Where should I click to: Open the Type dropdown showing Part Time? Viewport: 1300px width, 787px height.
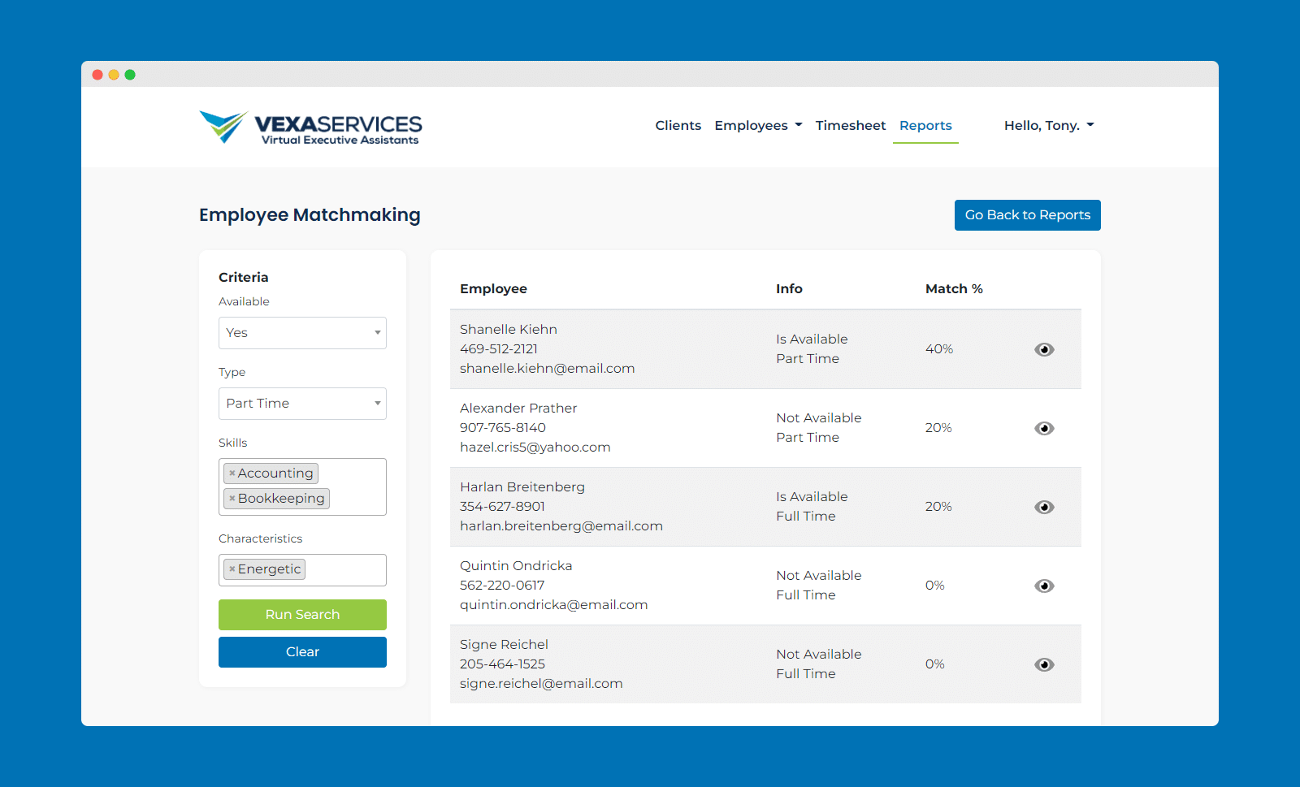[x=302, y=404]
